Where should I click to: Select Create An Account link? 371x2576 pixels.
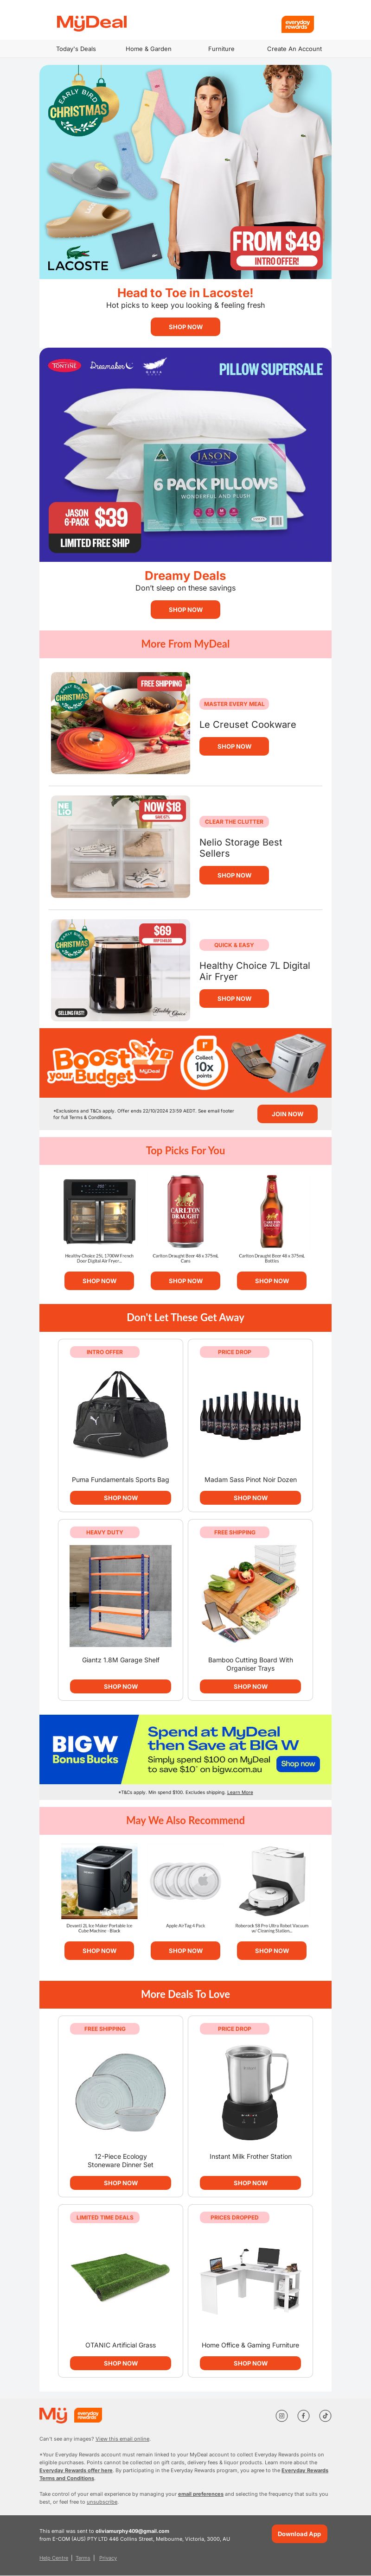pos(294,49)
